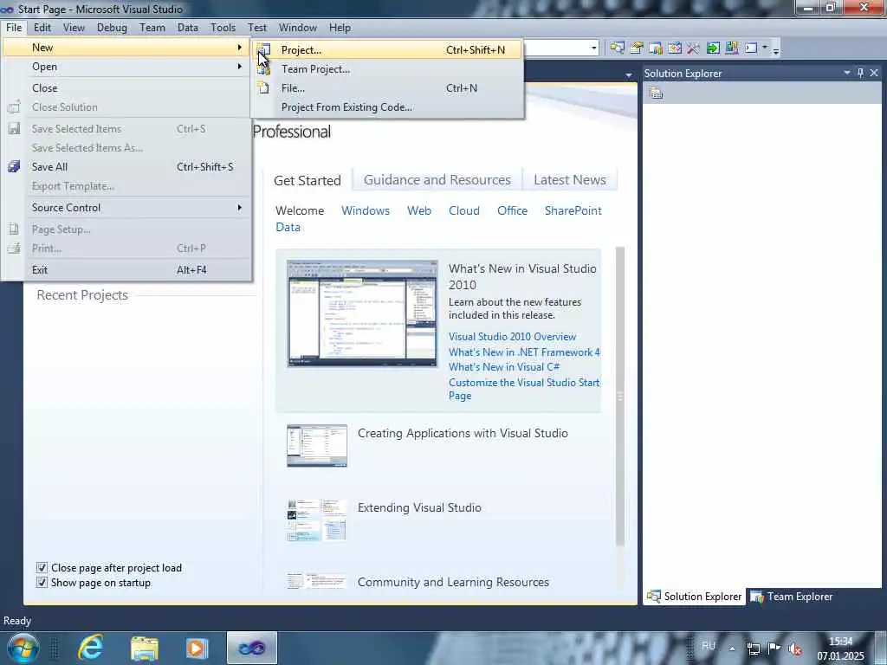Open Solution Explorer from the toolbar icon
Image resolution: width=887 pixels, height=665 pixels.
click(x=617, y=48)
